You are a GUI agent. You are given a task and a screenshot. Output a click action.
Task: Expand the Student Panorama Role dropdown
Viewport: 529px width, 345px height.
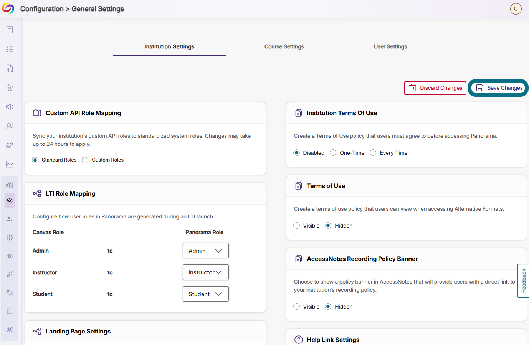pos(205,294)
